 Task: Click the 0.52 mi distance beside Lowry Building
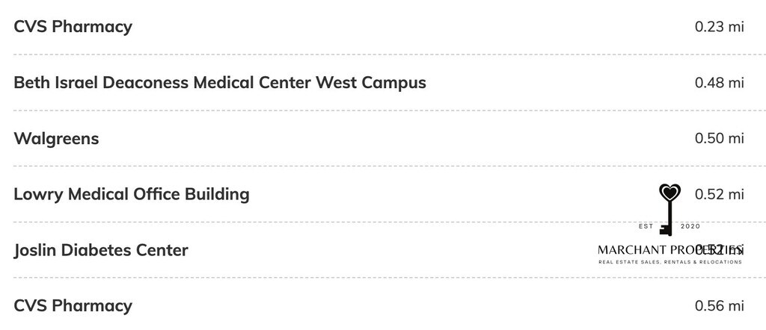pyautogui.click(x=719, y=194)
